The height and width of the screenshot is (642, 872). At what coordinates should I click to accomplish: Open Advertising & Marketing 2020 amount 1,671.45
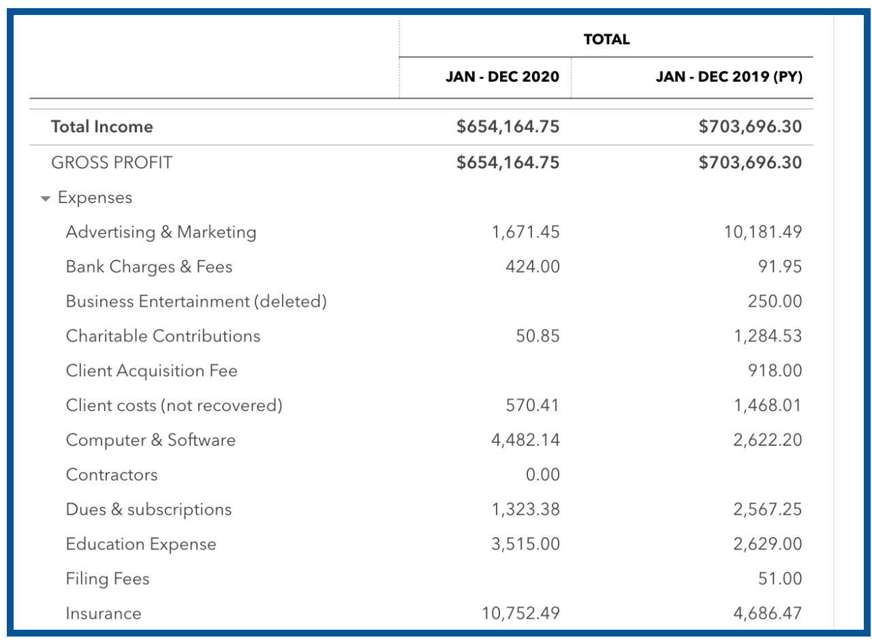[525, 232]
